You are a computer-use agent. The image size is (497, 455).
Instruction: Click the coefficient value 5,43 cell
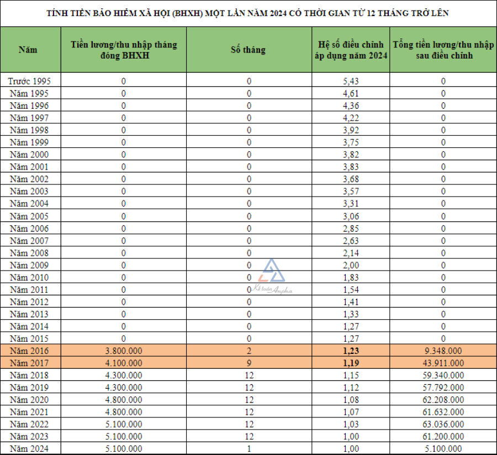pyautogui.click(x=350, y=81)
